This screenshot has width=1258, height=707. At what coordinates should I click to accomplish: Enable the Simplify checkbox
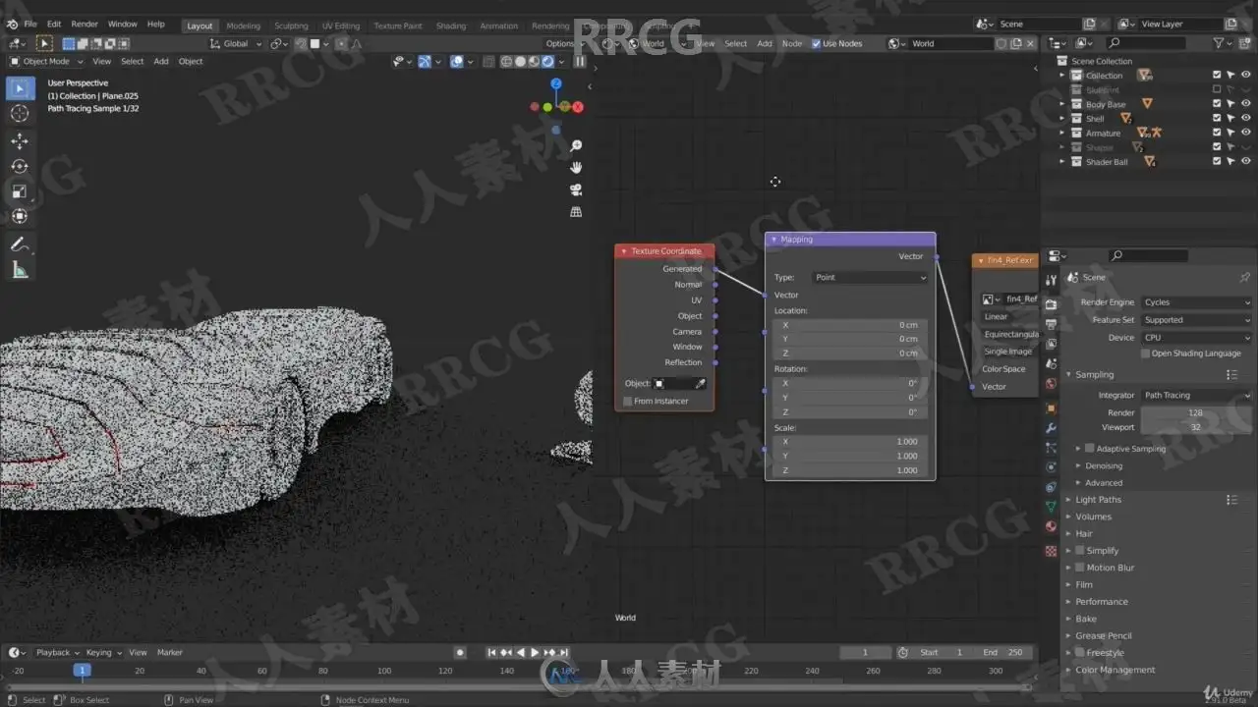tap(1079, 551)
